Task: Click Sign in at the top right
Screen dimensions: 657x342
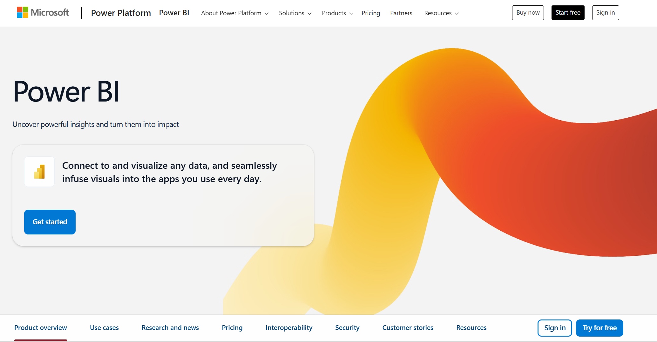Action: [605, 12]
